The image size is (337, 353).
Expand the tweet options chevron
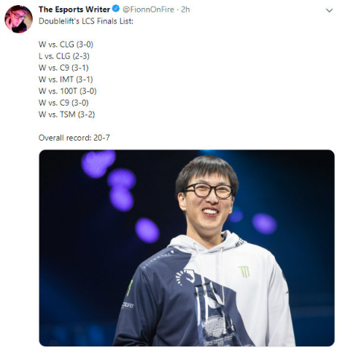(x=329, y=10)
